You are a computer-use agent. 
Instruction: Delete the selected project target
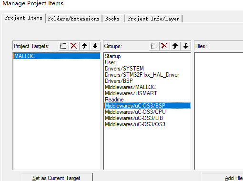click(x=74, y=46)
